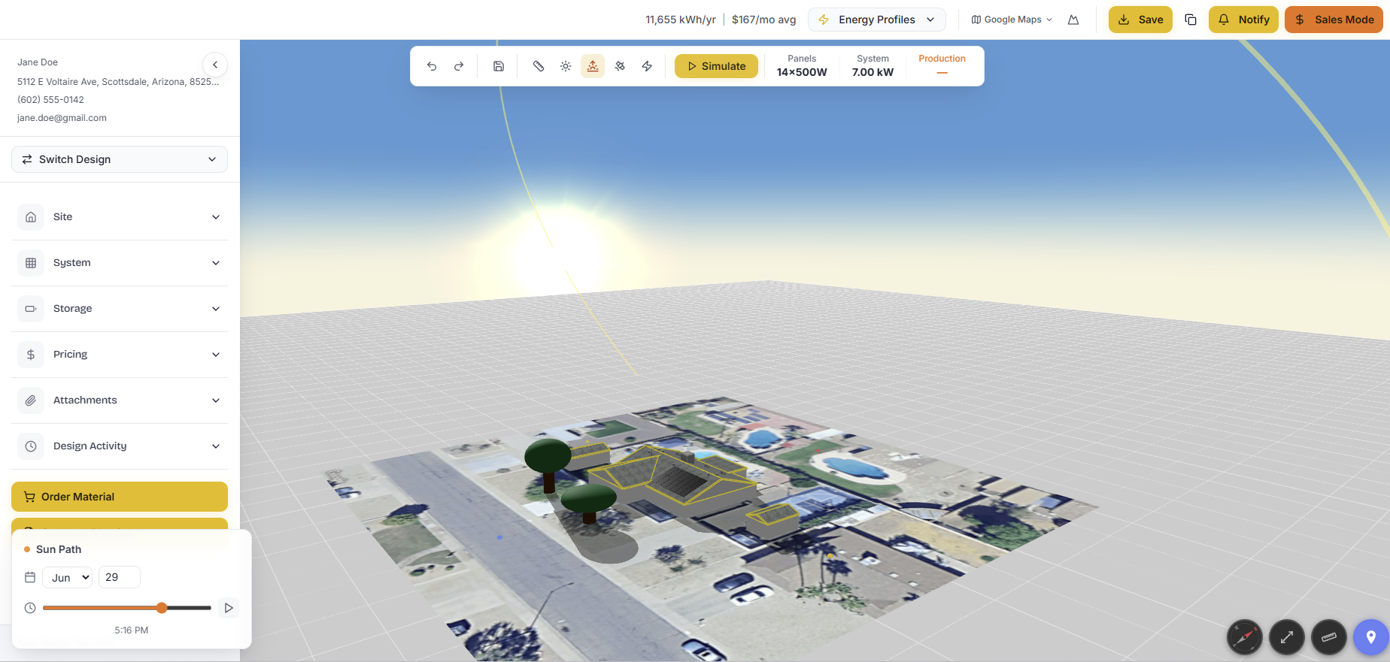The height and width of the screenshot is (662, 1390).
Task: Open the Energy Profiles dropdown
Action: [x=877, y=20]
